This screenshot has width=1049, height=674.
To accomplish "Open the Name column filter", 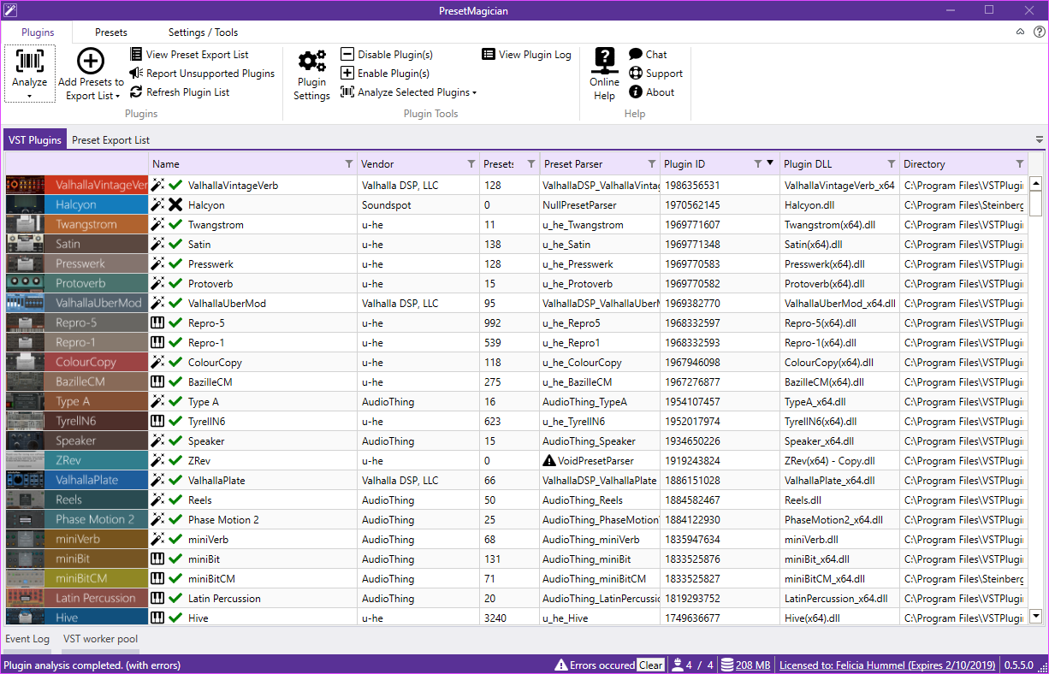I will tap(348, 164).
